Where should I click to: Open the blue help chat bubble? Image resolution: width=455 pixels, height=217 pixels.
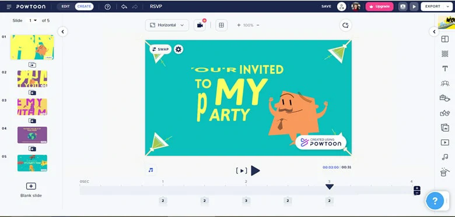435,201
